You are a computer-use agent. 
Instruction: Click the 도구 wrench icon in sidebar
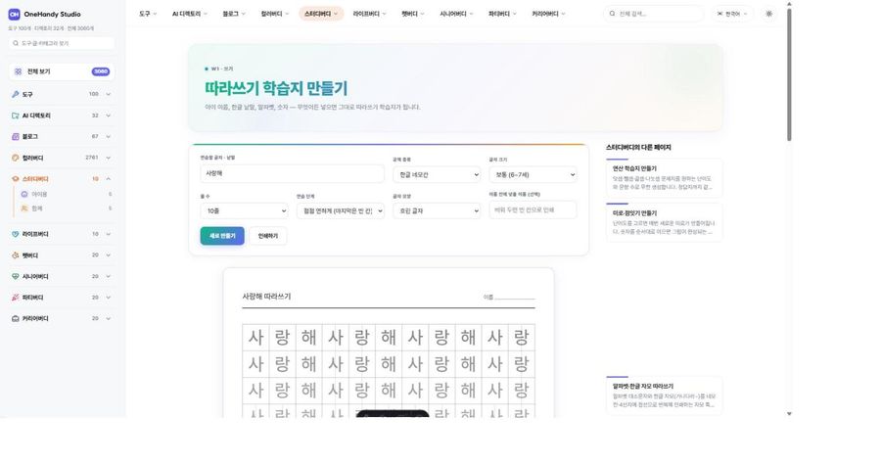pyautogui.click(x=15, y=94)
